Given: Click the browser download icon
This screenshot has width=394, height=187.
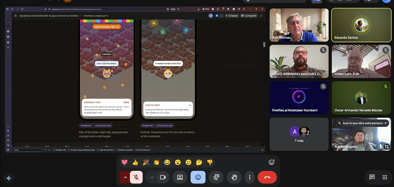Looking at the screenshot, I should coord(199,9).
